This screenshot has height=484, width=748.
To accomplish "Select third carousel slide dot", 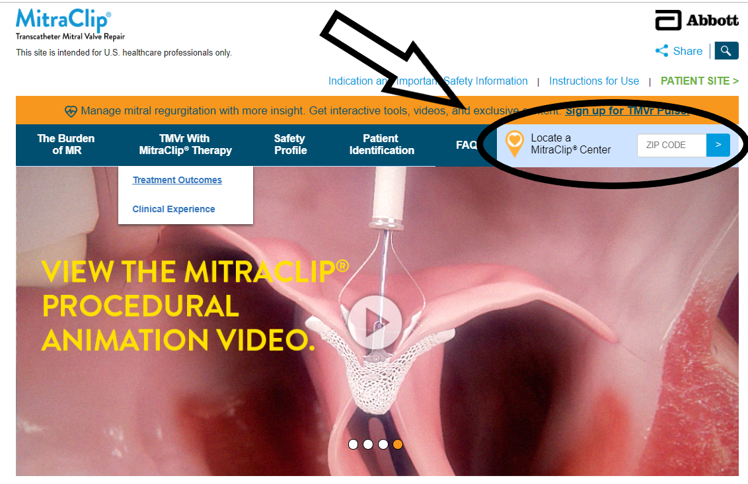I will tap(383, 444).
